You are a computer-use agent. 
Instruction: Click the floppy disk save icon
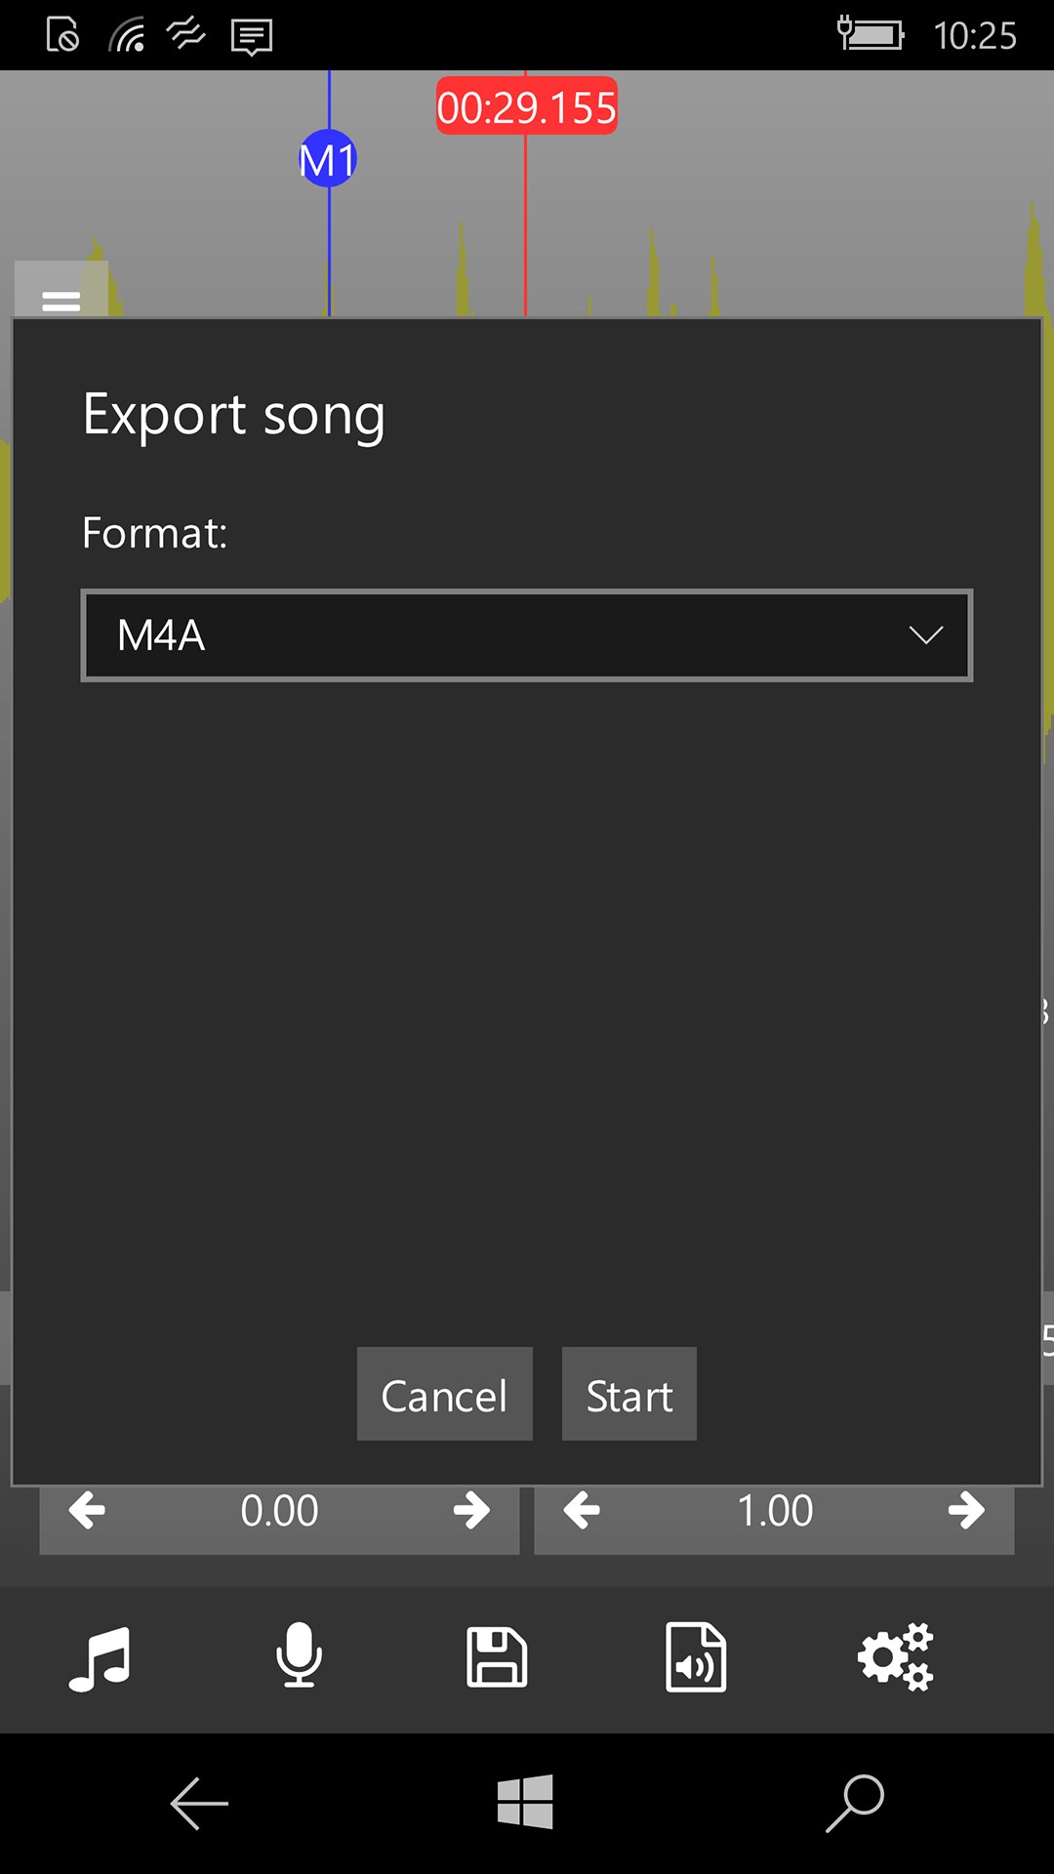[497, 1656]
